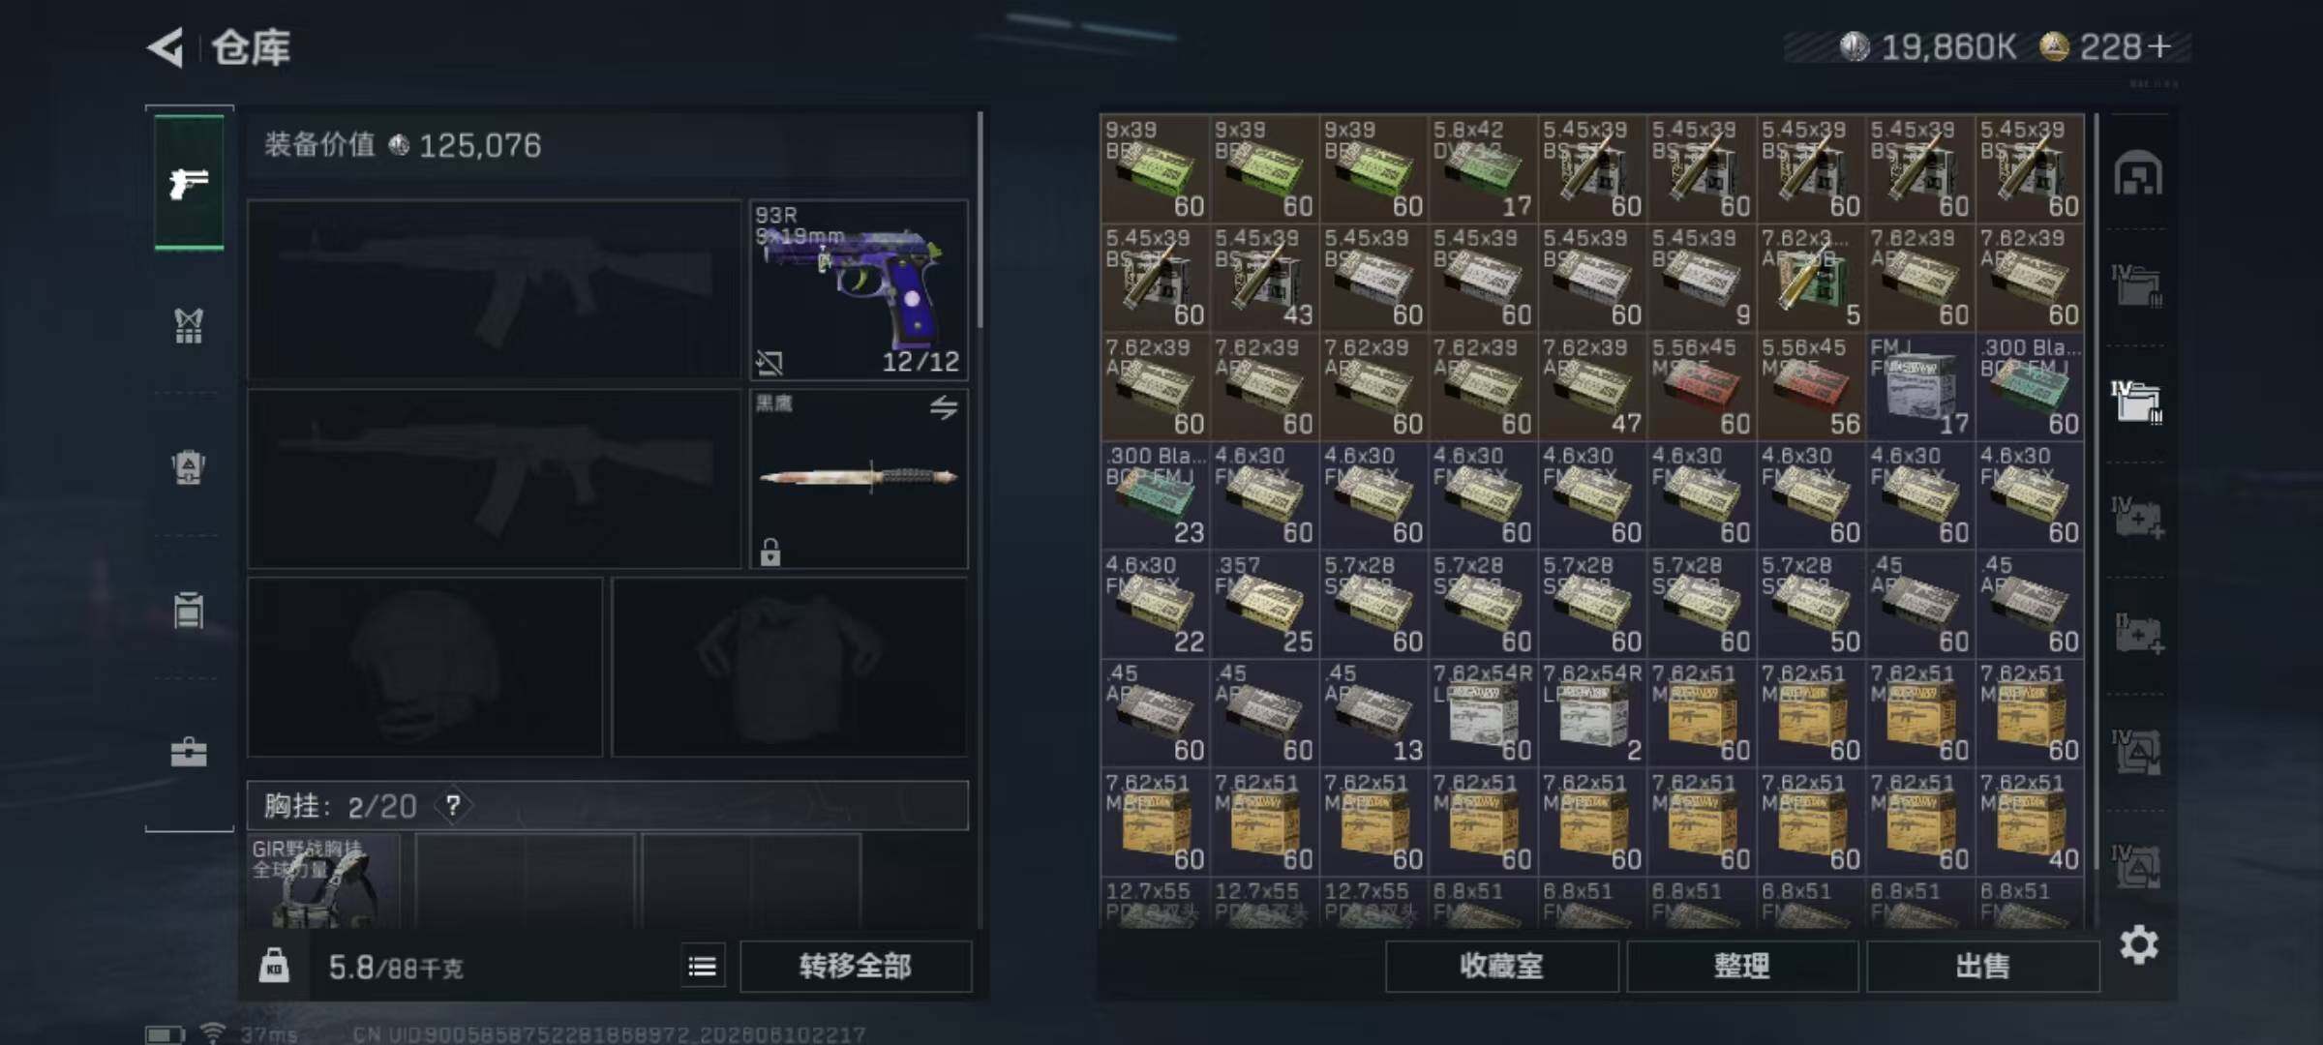The image size is (2323, 1045).
Task: Open the settings gear icon
Action: 2138,944
